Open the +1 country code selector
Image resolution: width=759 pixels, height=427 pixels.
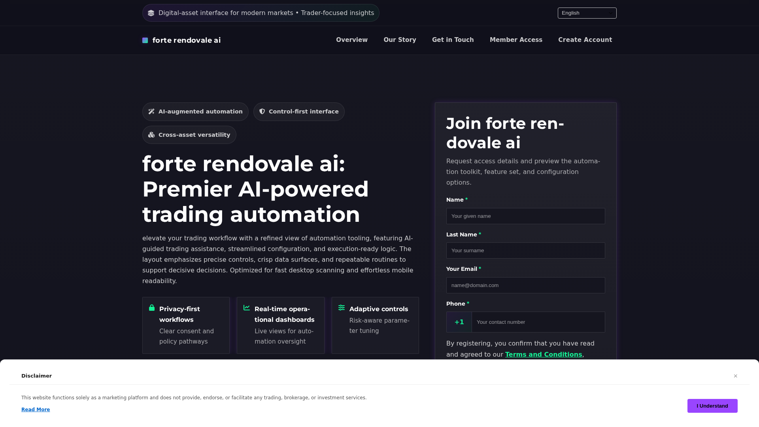pos(459,322)
